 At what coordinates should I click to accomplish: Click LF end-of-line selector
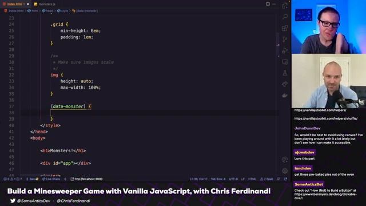[242, 179]
